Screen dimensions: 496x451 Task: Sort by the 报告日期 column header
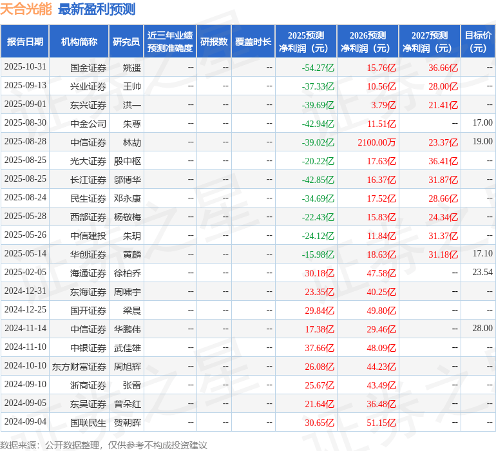(25, 42)
